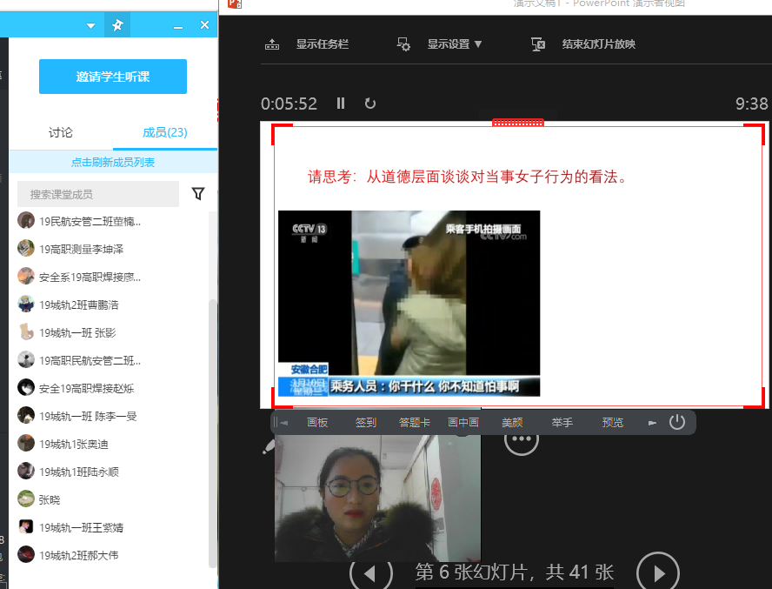The height and width of the screenshot is (589, 772).
Task: Select the 成员(23) tab
Action: [165, 133]
